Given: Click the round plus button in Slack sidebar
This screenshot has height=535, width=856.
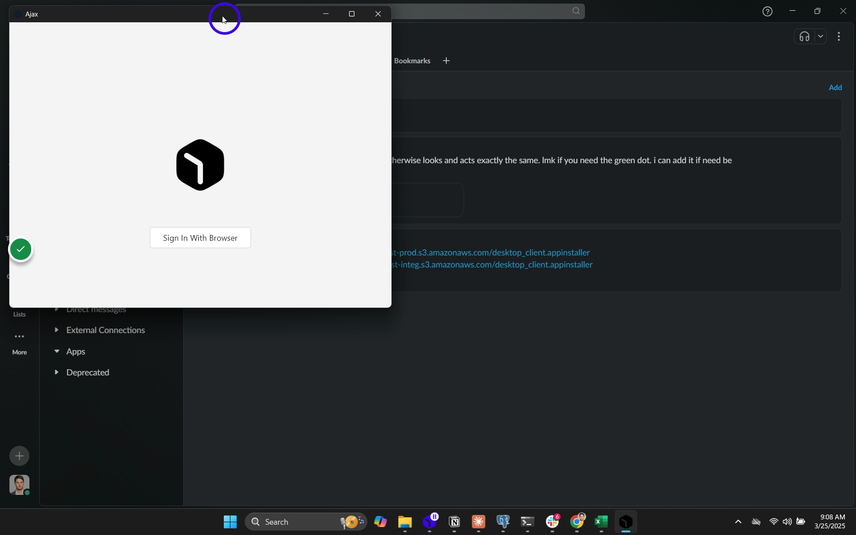Looking at the screenshot, I should 19,456.
